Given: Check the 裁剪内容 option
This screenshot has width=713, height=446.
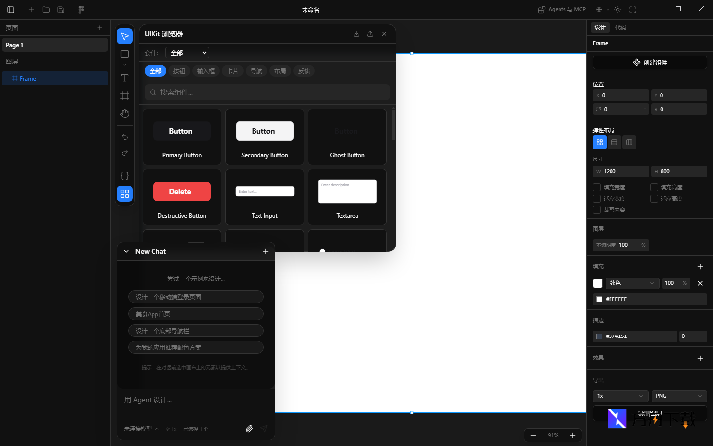Looking at the screenshot, I should tap(597, 210).
